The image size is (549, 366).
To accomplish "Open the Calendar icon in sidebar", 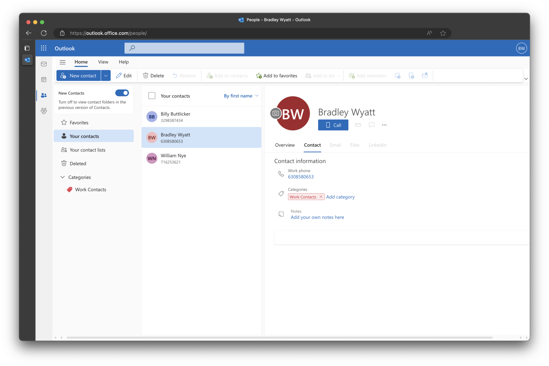I will (44, 79).
